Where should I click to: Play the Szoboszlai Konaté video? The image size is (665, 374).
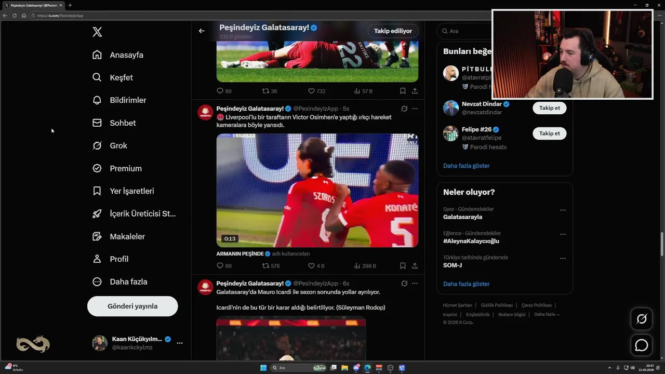pos(317,190)
